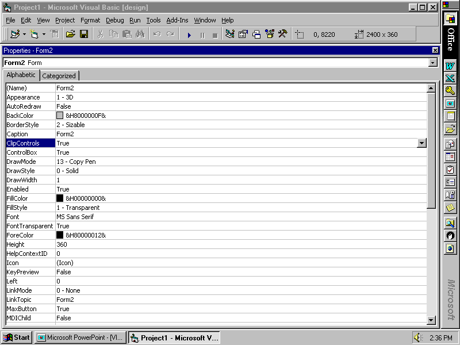The image size is (460, 345).
Task: Expand the Add Form dropdown arrow
Action: point(44,34)
